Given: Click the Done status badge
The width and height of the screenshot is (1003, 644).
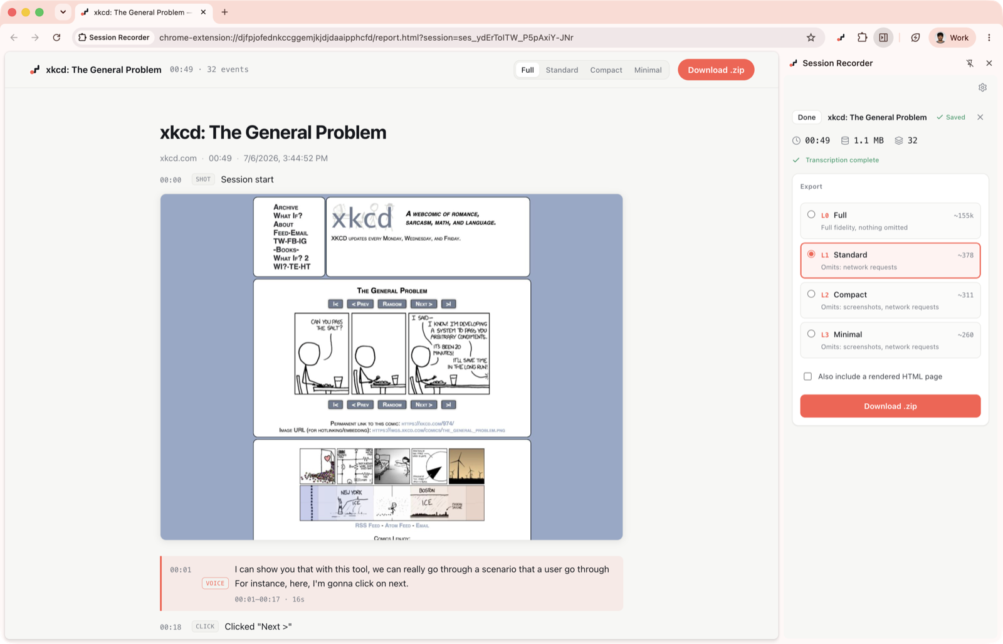Looking at the screenshot, I should pos(807,117).
